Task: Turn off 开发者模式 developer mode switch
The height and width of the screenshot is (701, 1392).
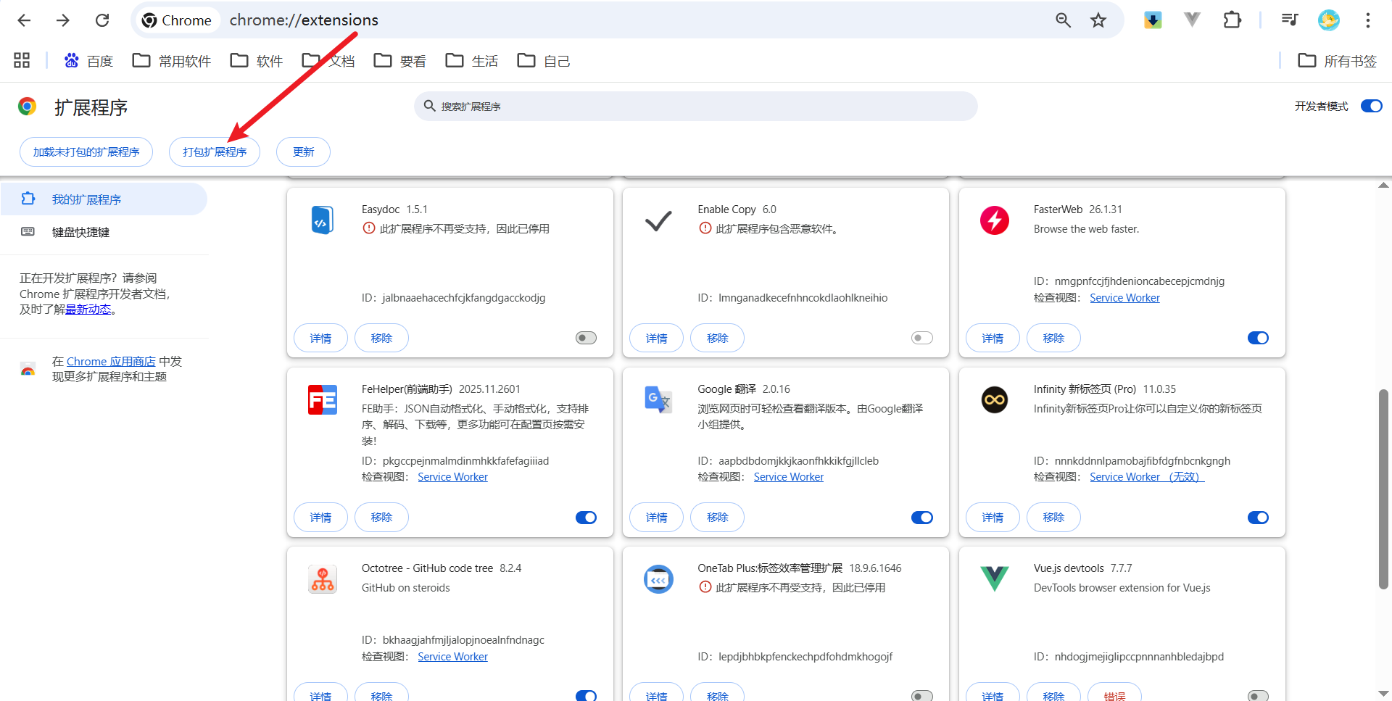Action: click(1372, 106)
